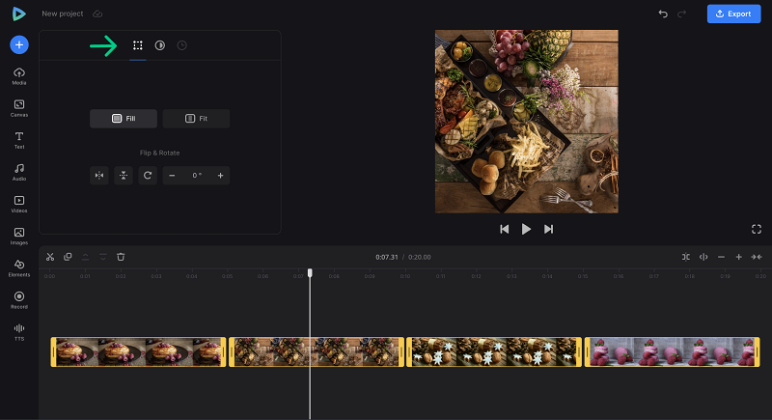Open the Media sidebar panel
The height and width of the screenshot is (420, 772).
point(19,76)
